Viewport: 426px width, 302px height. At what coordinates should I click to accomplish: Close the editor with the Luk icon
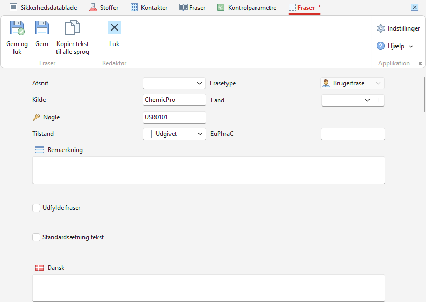coord(115,27)
